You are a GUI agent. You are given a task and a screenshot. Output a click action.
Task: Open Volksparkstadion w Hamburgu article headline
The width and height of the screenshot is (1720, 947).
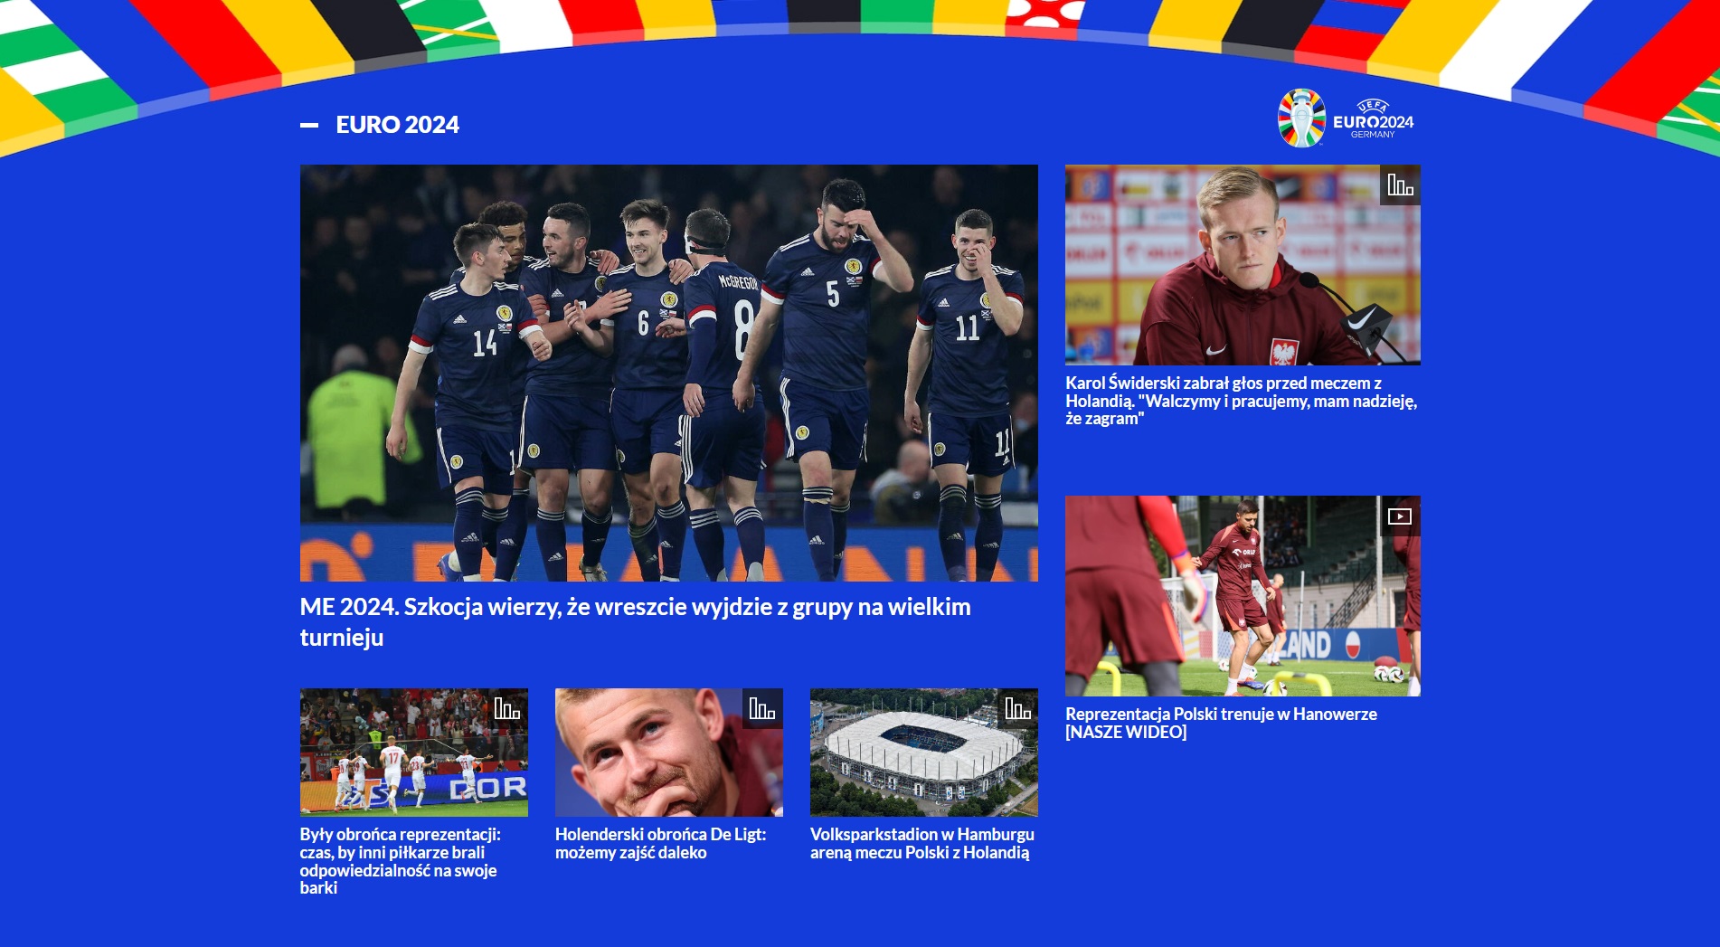tap(922, 843)
